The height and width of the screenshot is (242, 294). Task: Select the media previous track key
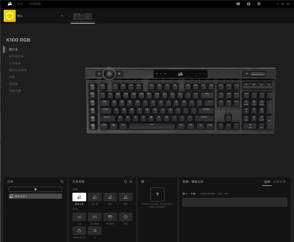[254, 85]
